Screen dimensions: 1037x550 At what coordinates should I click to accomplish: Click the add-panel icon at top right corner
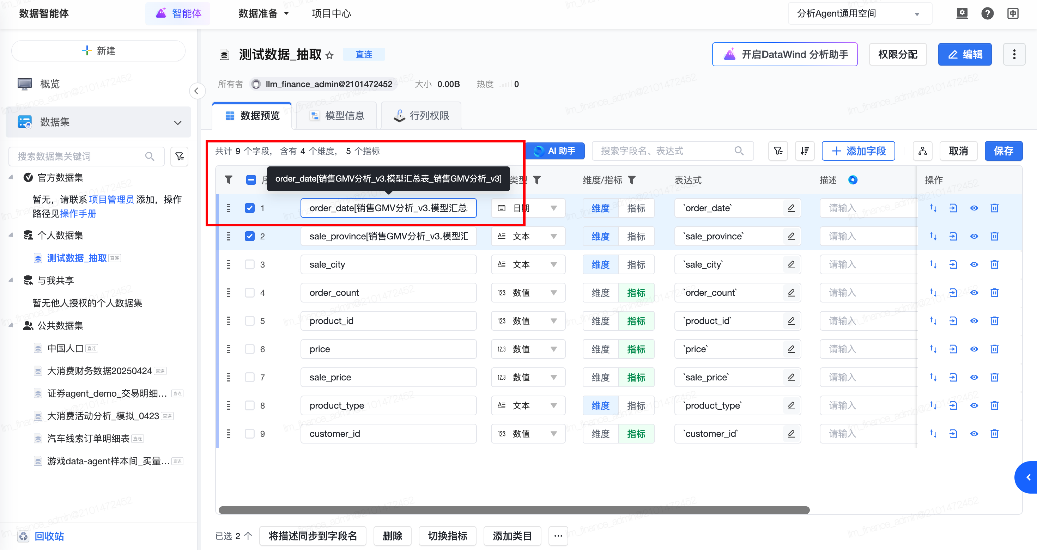tap(1012, 14)
